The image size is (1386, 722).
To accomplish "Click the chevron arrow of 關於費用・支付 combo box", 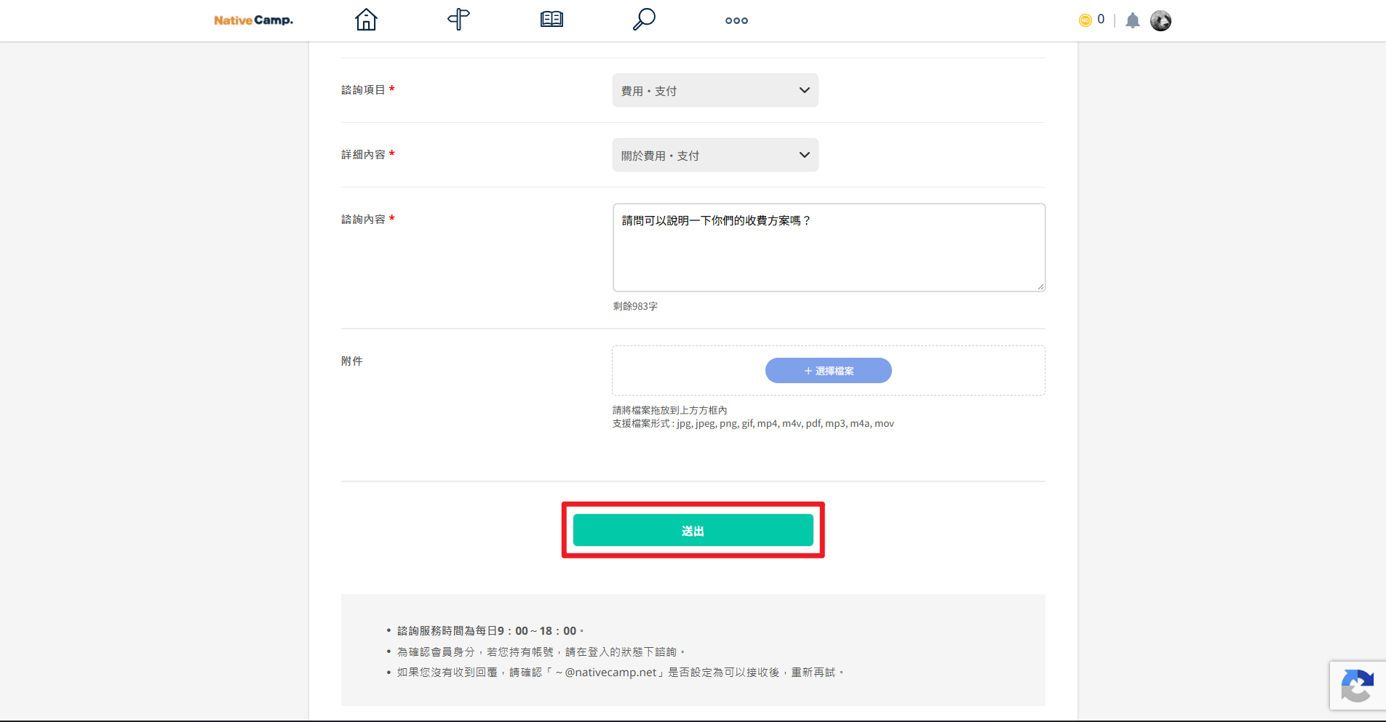I will 804,155.
